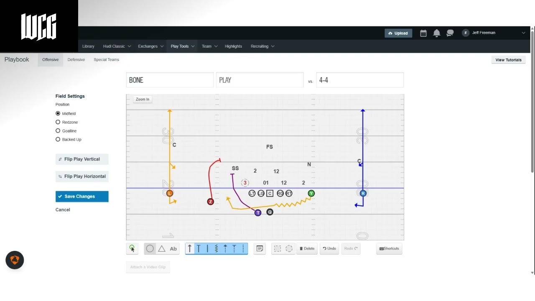Click the Zoom In button
535x301 pixels.
(x=143, y=99)
